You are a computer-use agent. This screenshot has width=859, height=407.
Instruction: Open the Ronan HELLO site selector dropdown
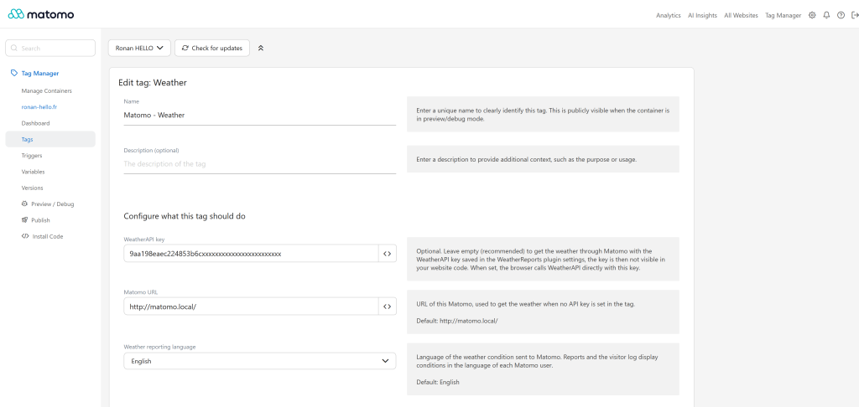pyautogui.click(x=140, y=48)
